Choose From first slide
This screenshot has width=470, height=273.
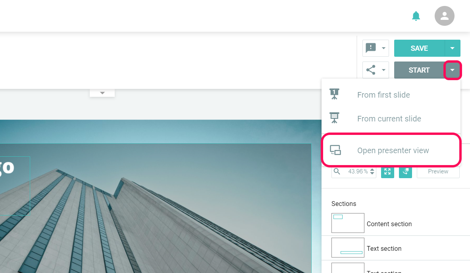coord(391,95)
